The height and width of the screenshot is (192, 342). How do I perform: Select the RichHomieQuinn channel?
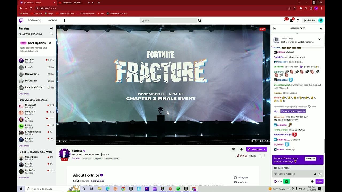36,87
